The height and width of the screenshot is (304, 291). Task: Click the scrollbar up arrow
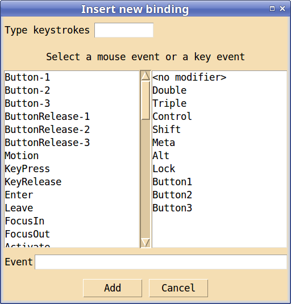[145, 76]
